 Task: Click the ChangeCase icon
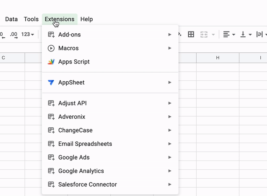pyautogui.click(x=51, y=130)
